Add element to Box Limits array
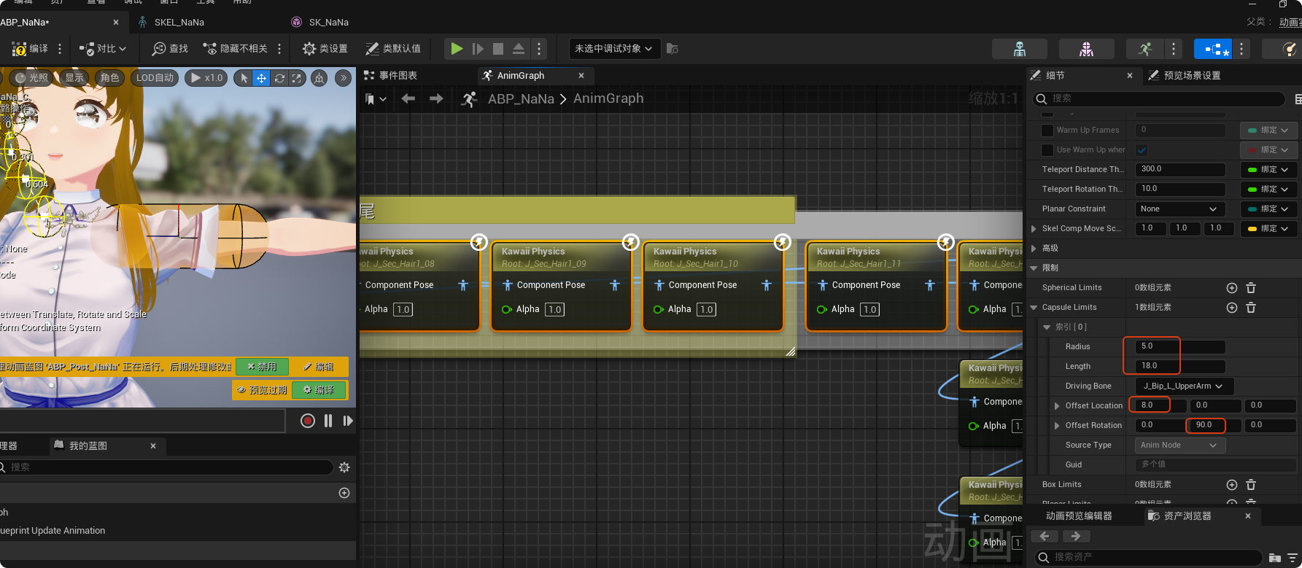The height and width of the screenshot is (568, 1302). [1232, 485]
